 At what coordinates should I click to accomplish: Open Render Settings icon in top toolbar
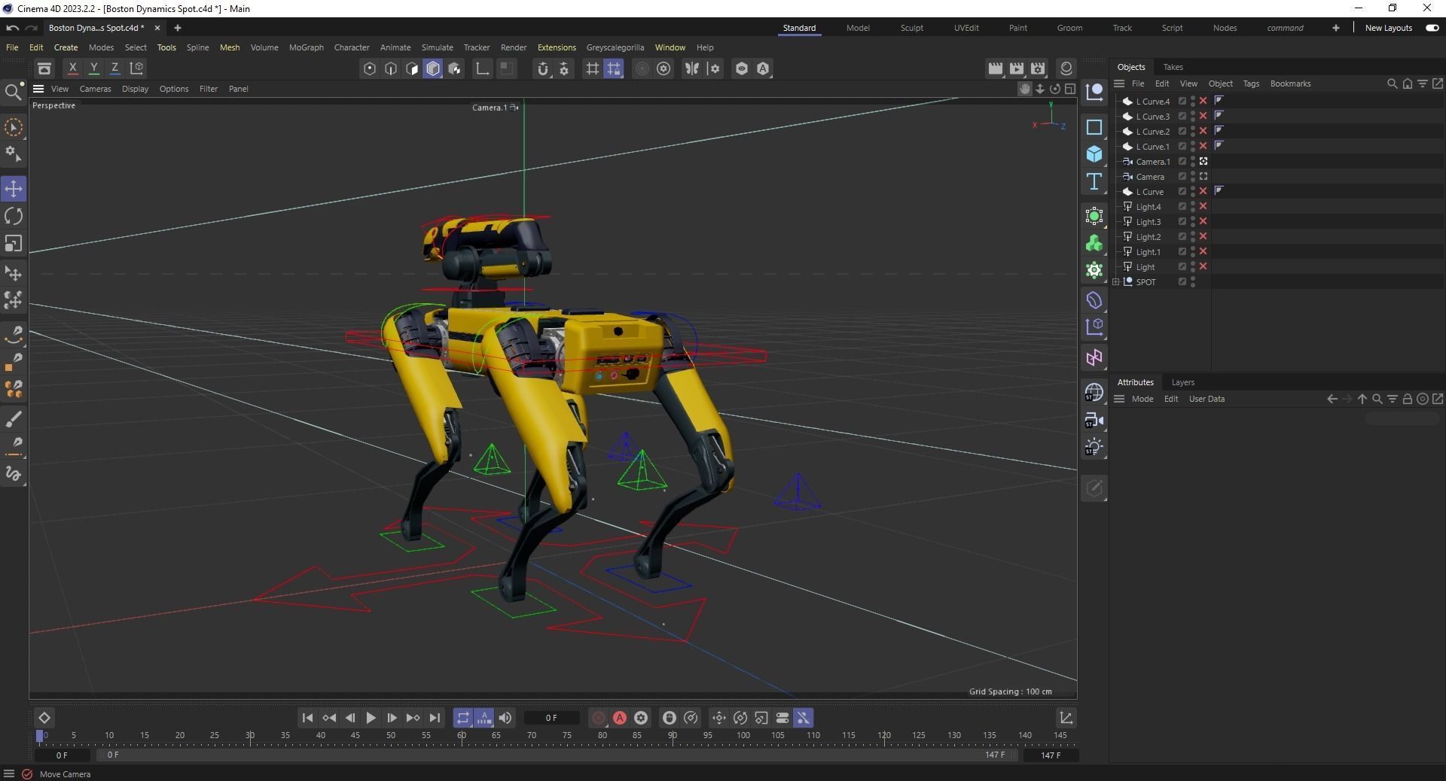pos(1038,68)
